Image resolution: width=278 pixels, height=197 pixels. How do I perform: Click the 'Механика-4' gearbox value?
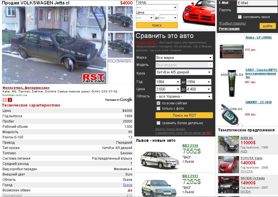pos(123,169)
